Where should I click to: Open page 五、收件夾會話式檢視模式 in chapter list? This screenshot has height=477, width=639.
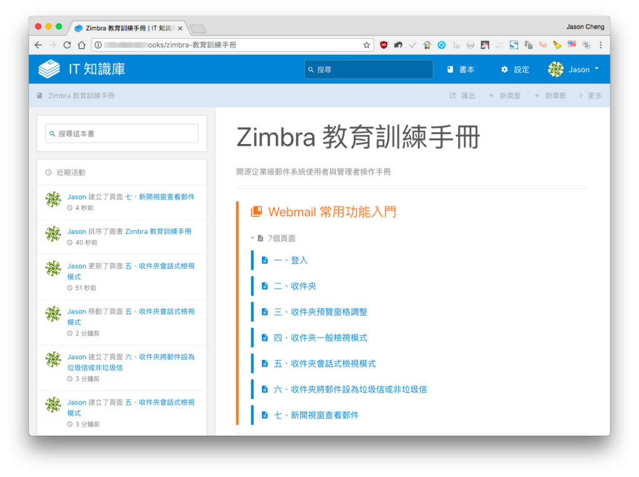(324, 364)
